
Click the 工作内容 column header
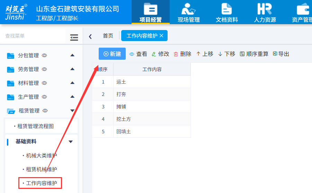point(152,69)
